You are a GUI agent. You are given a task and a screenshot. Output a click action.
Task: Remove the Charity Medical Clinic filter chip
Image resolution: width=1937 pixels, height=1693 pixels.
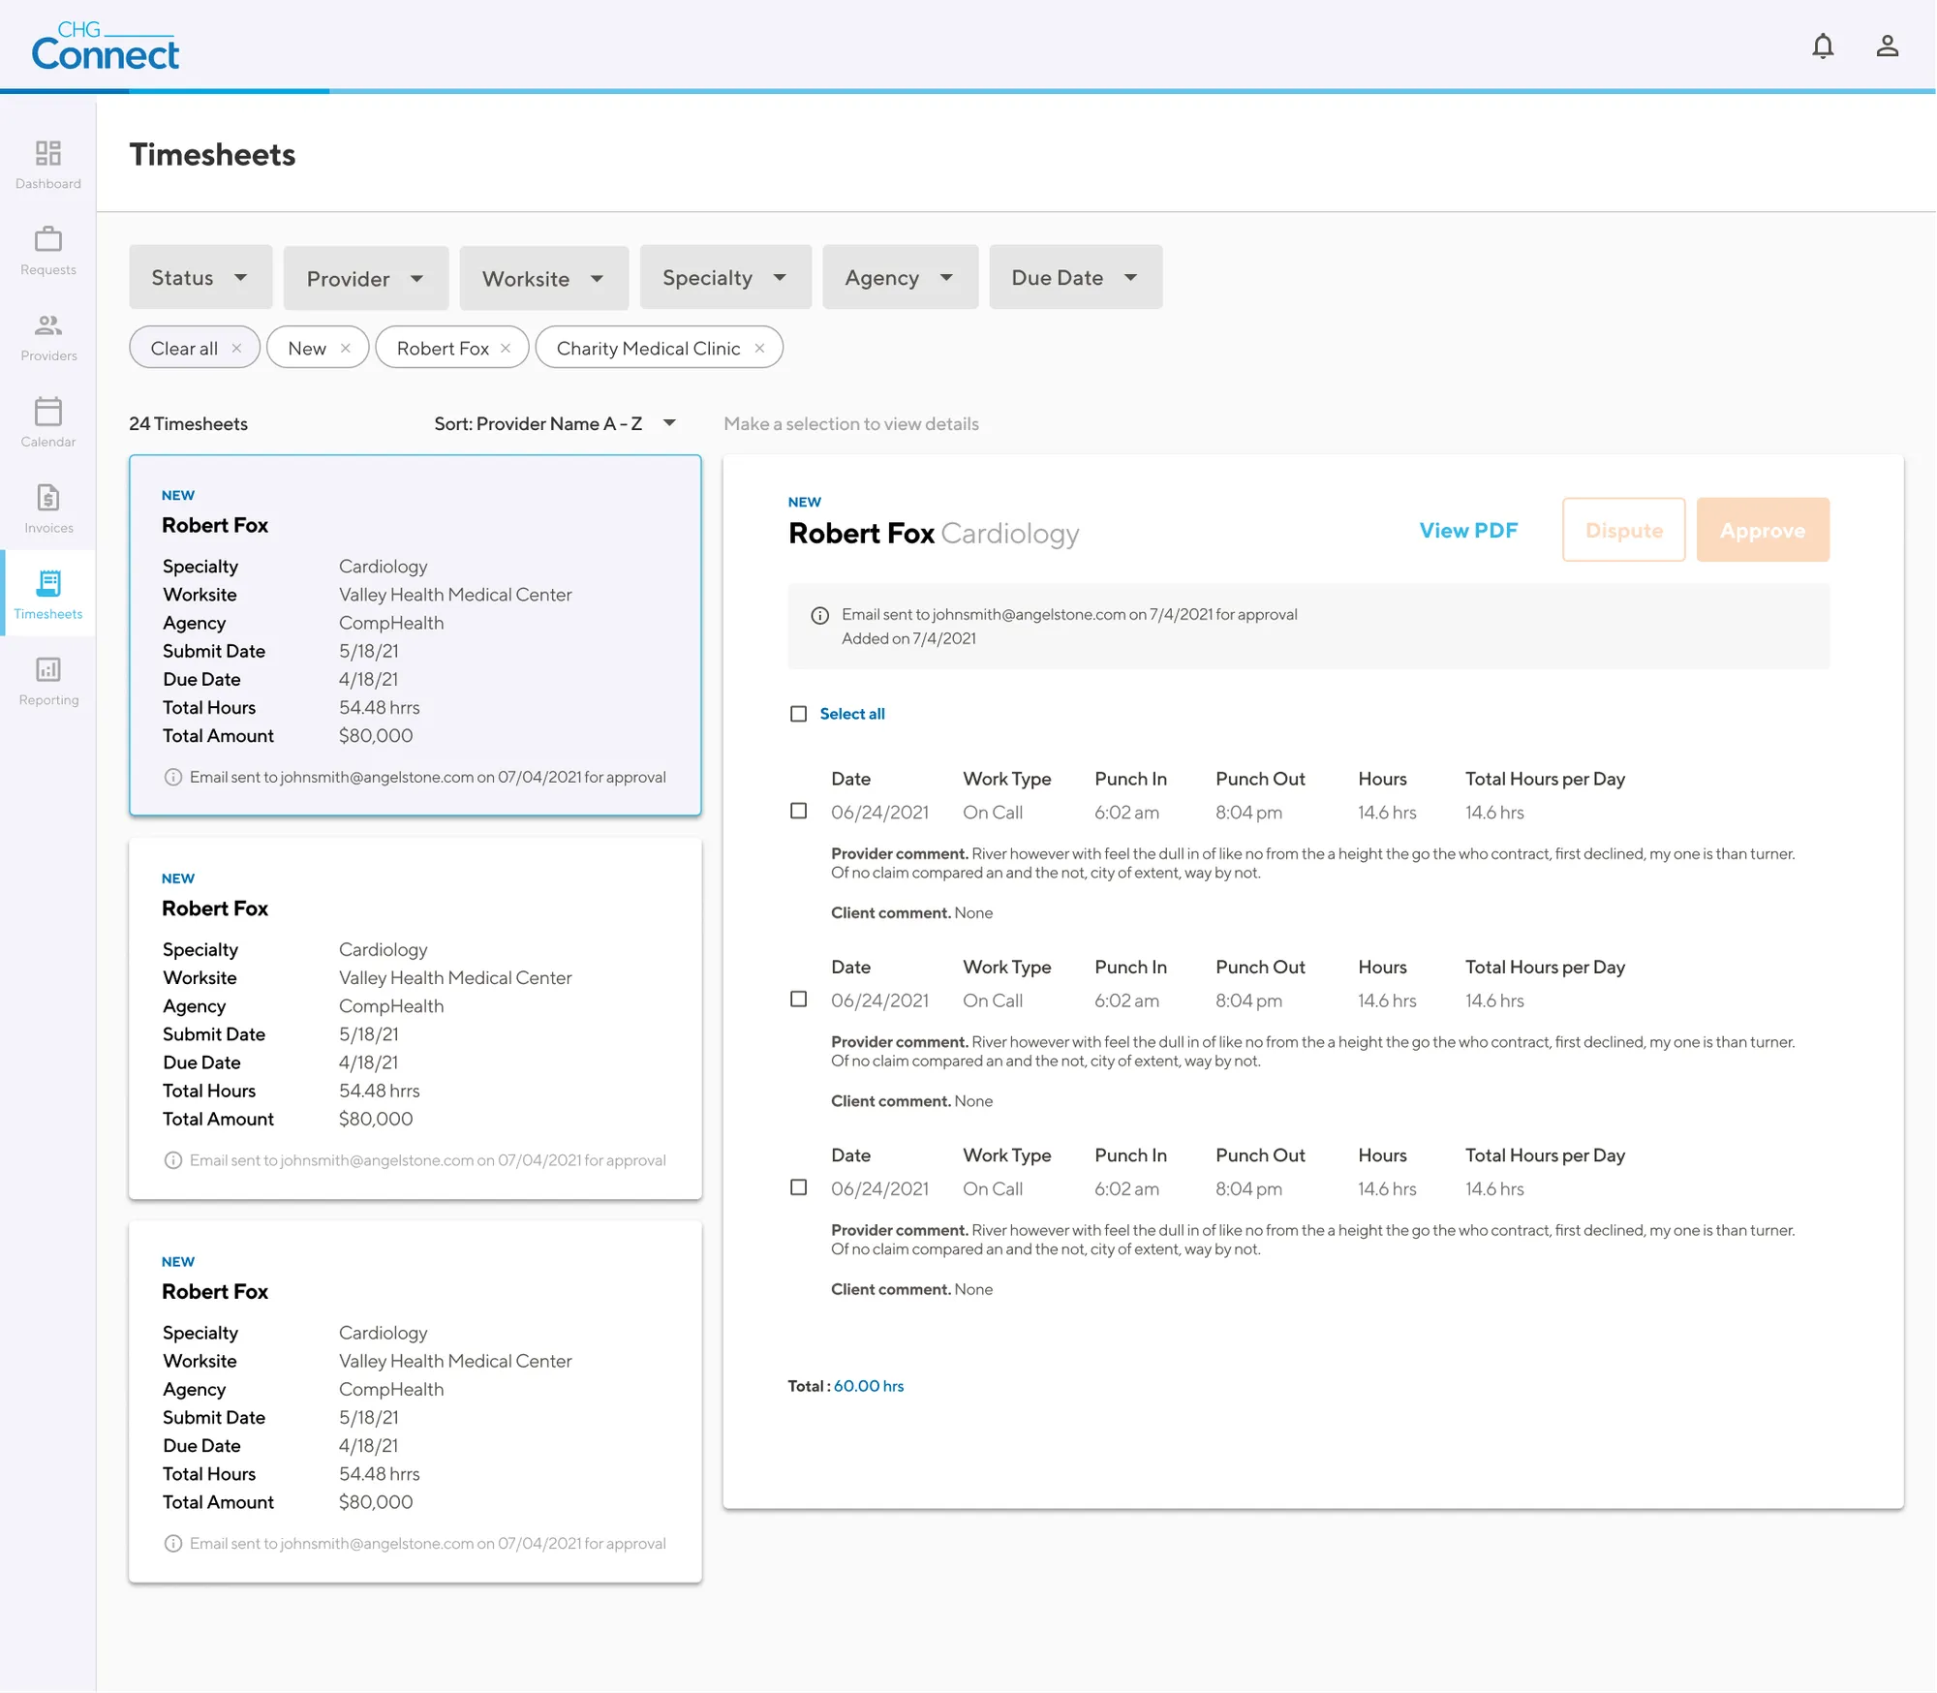coord(759,349)
